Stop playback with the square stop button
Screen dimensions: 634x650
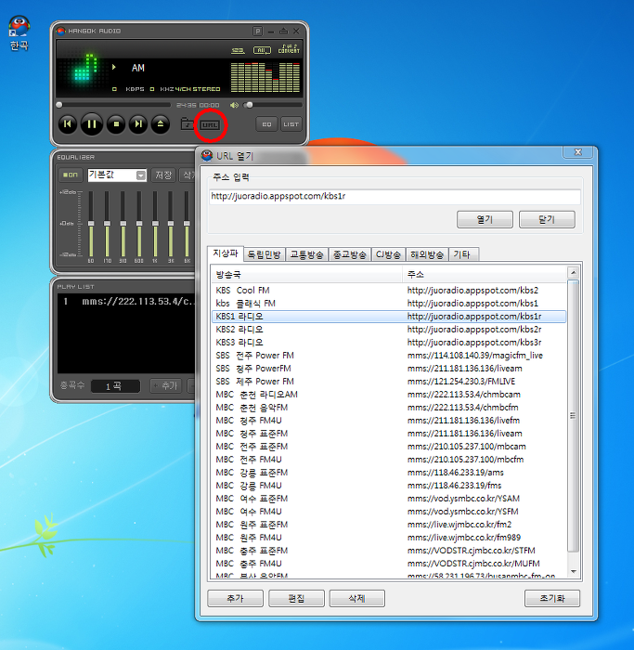pyautogui.click(x=116, y=123)
